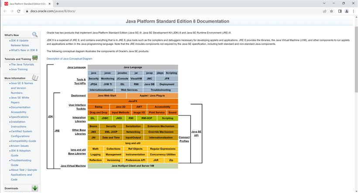
Task: Open the browser side panel icon
Action: click(340, 11)
